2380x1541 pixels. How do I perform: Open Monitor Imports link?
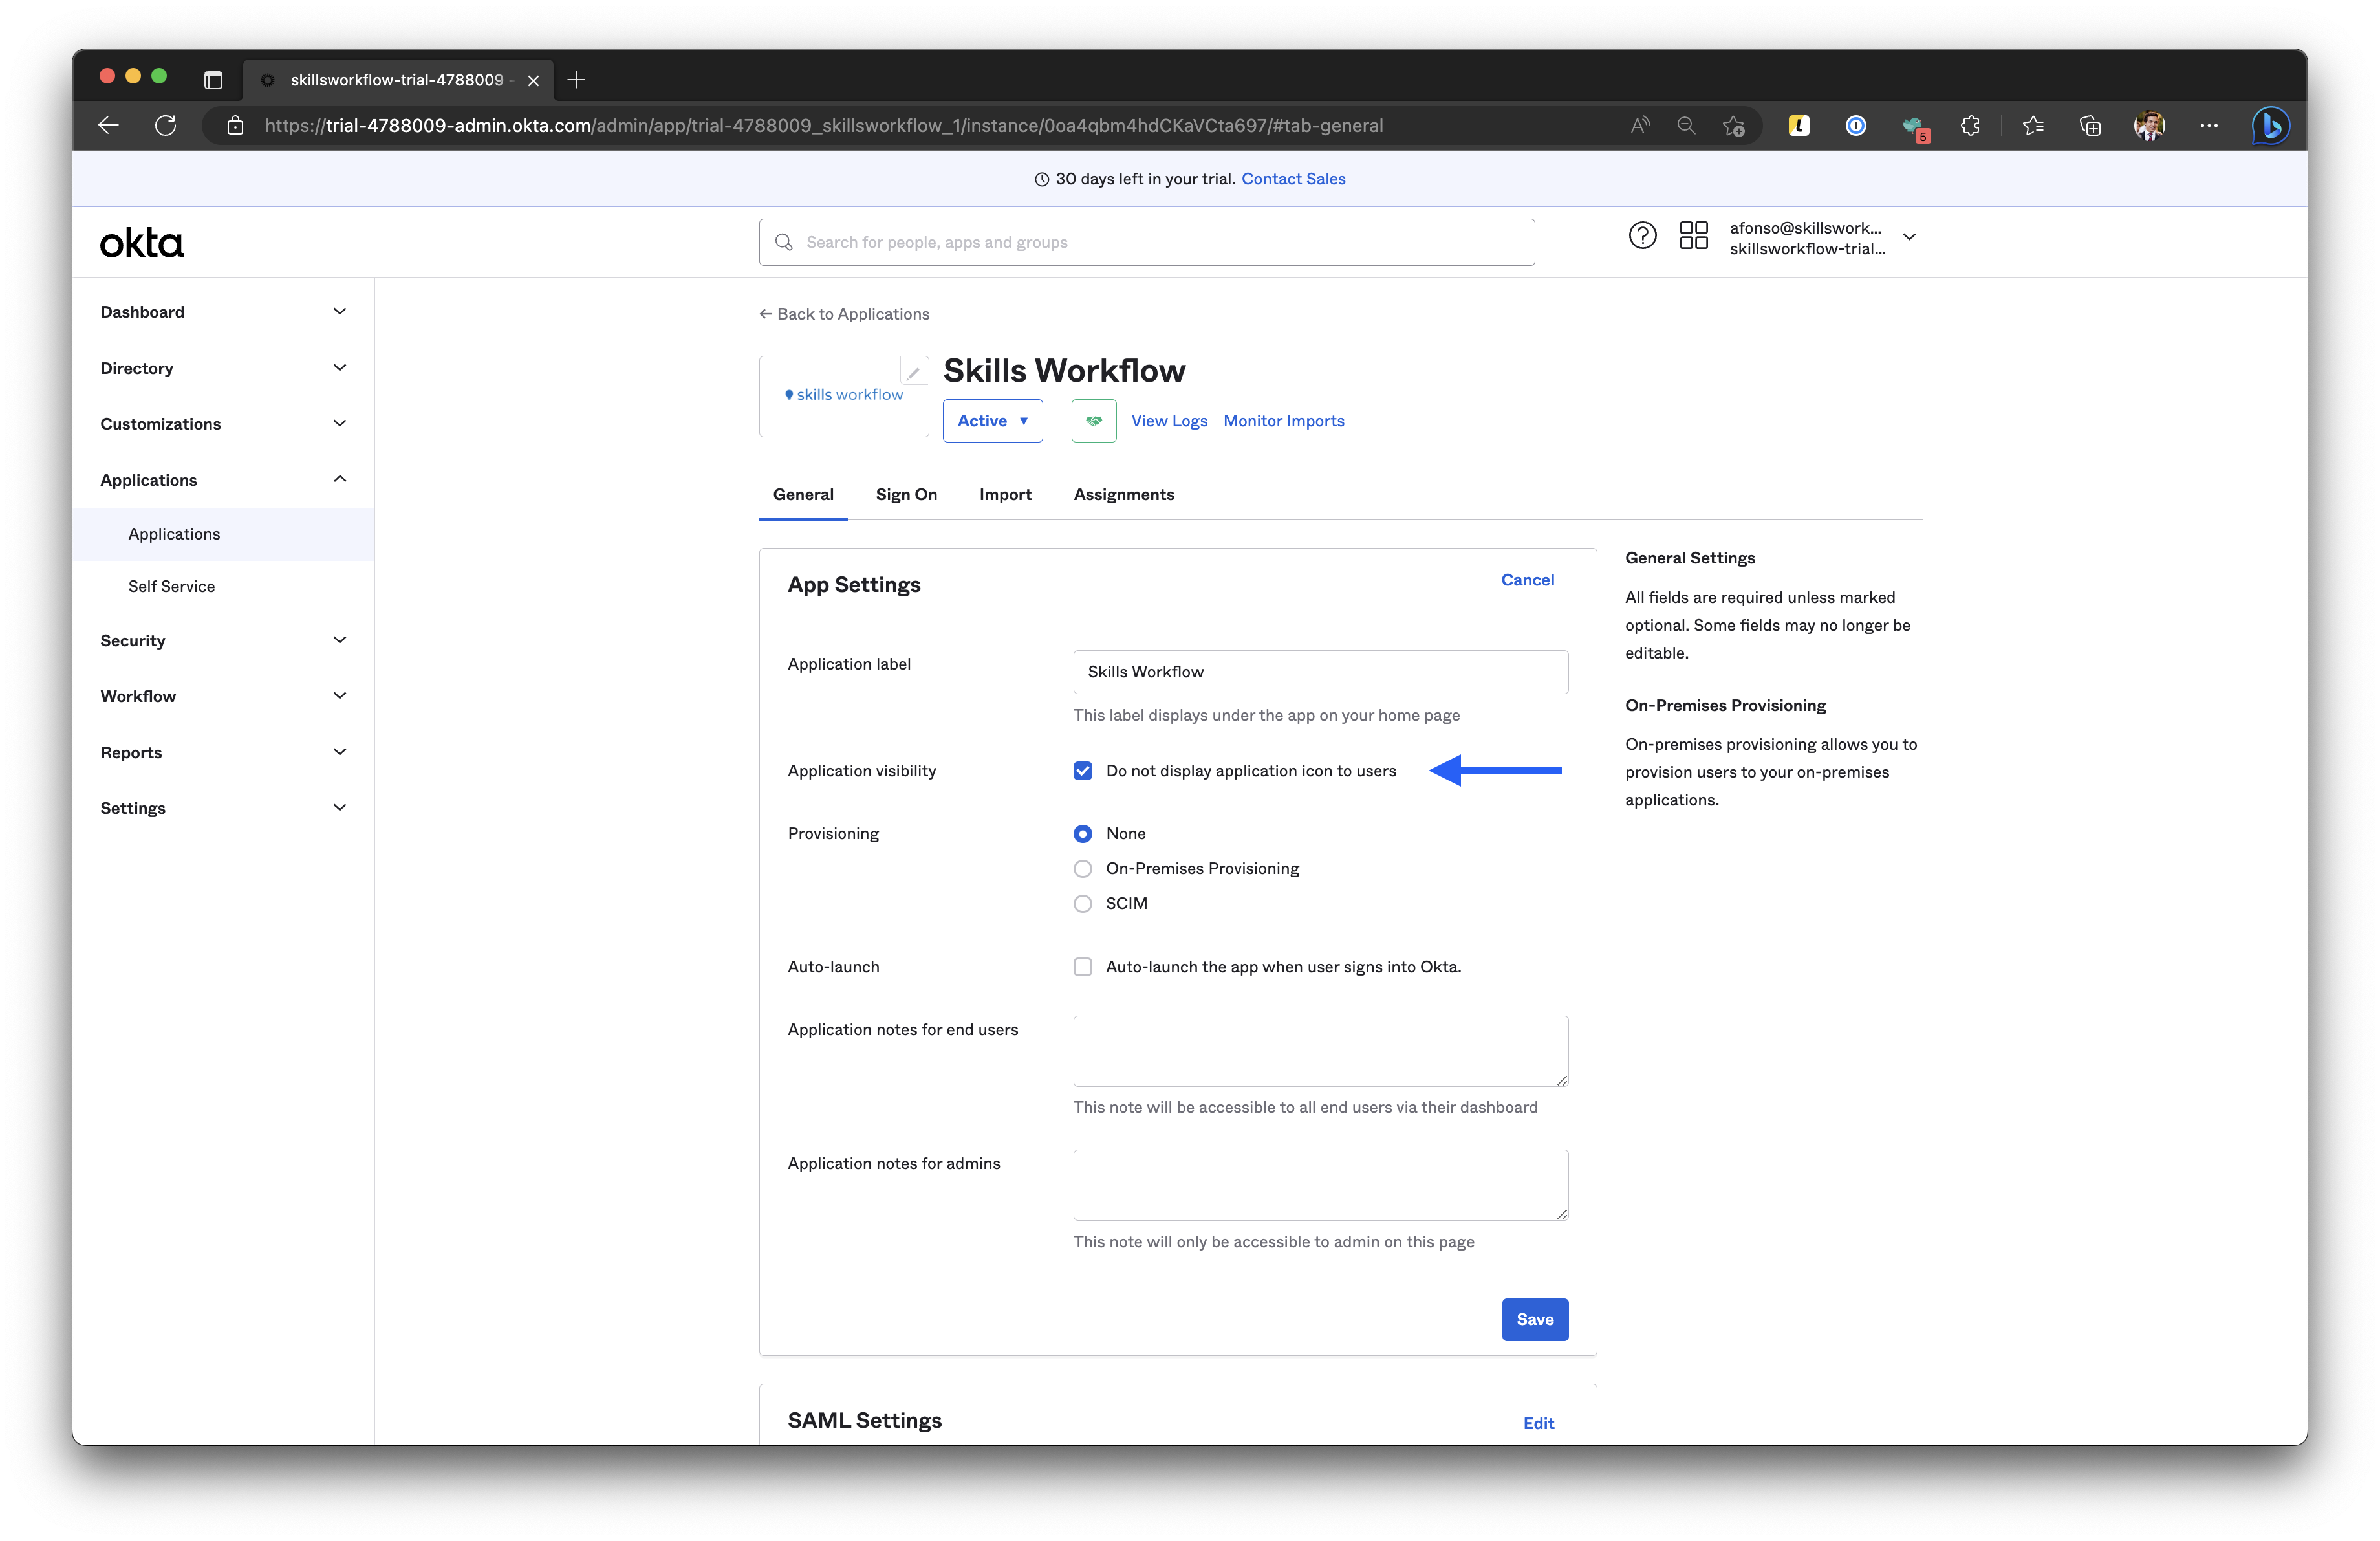click(x=1284, y=421)
